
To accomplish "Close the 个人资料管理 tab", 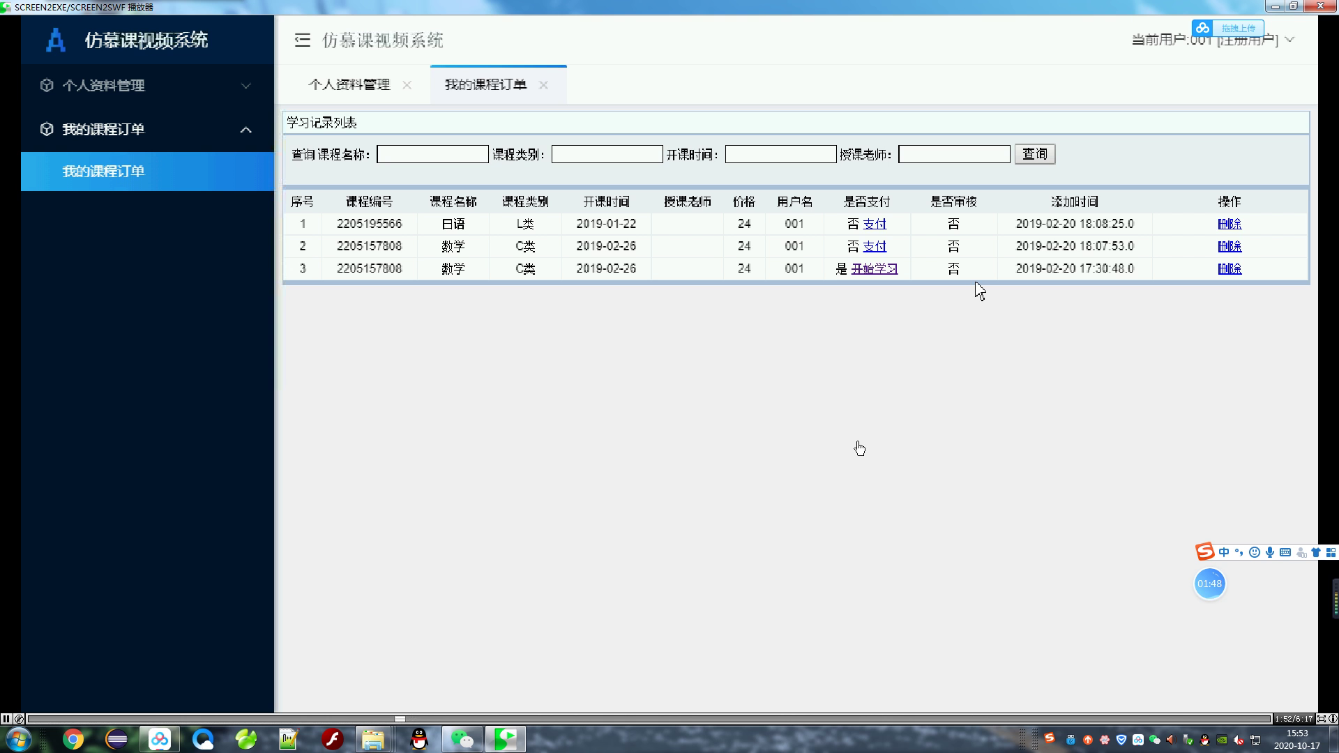I will (407, 85).
